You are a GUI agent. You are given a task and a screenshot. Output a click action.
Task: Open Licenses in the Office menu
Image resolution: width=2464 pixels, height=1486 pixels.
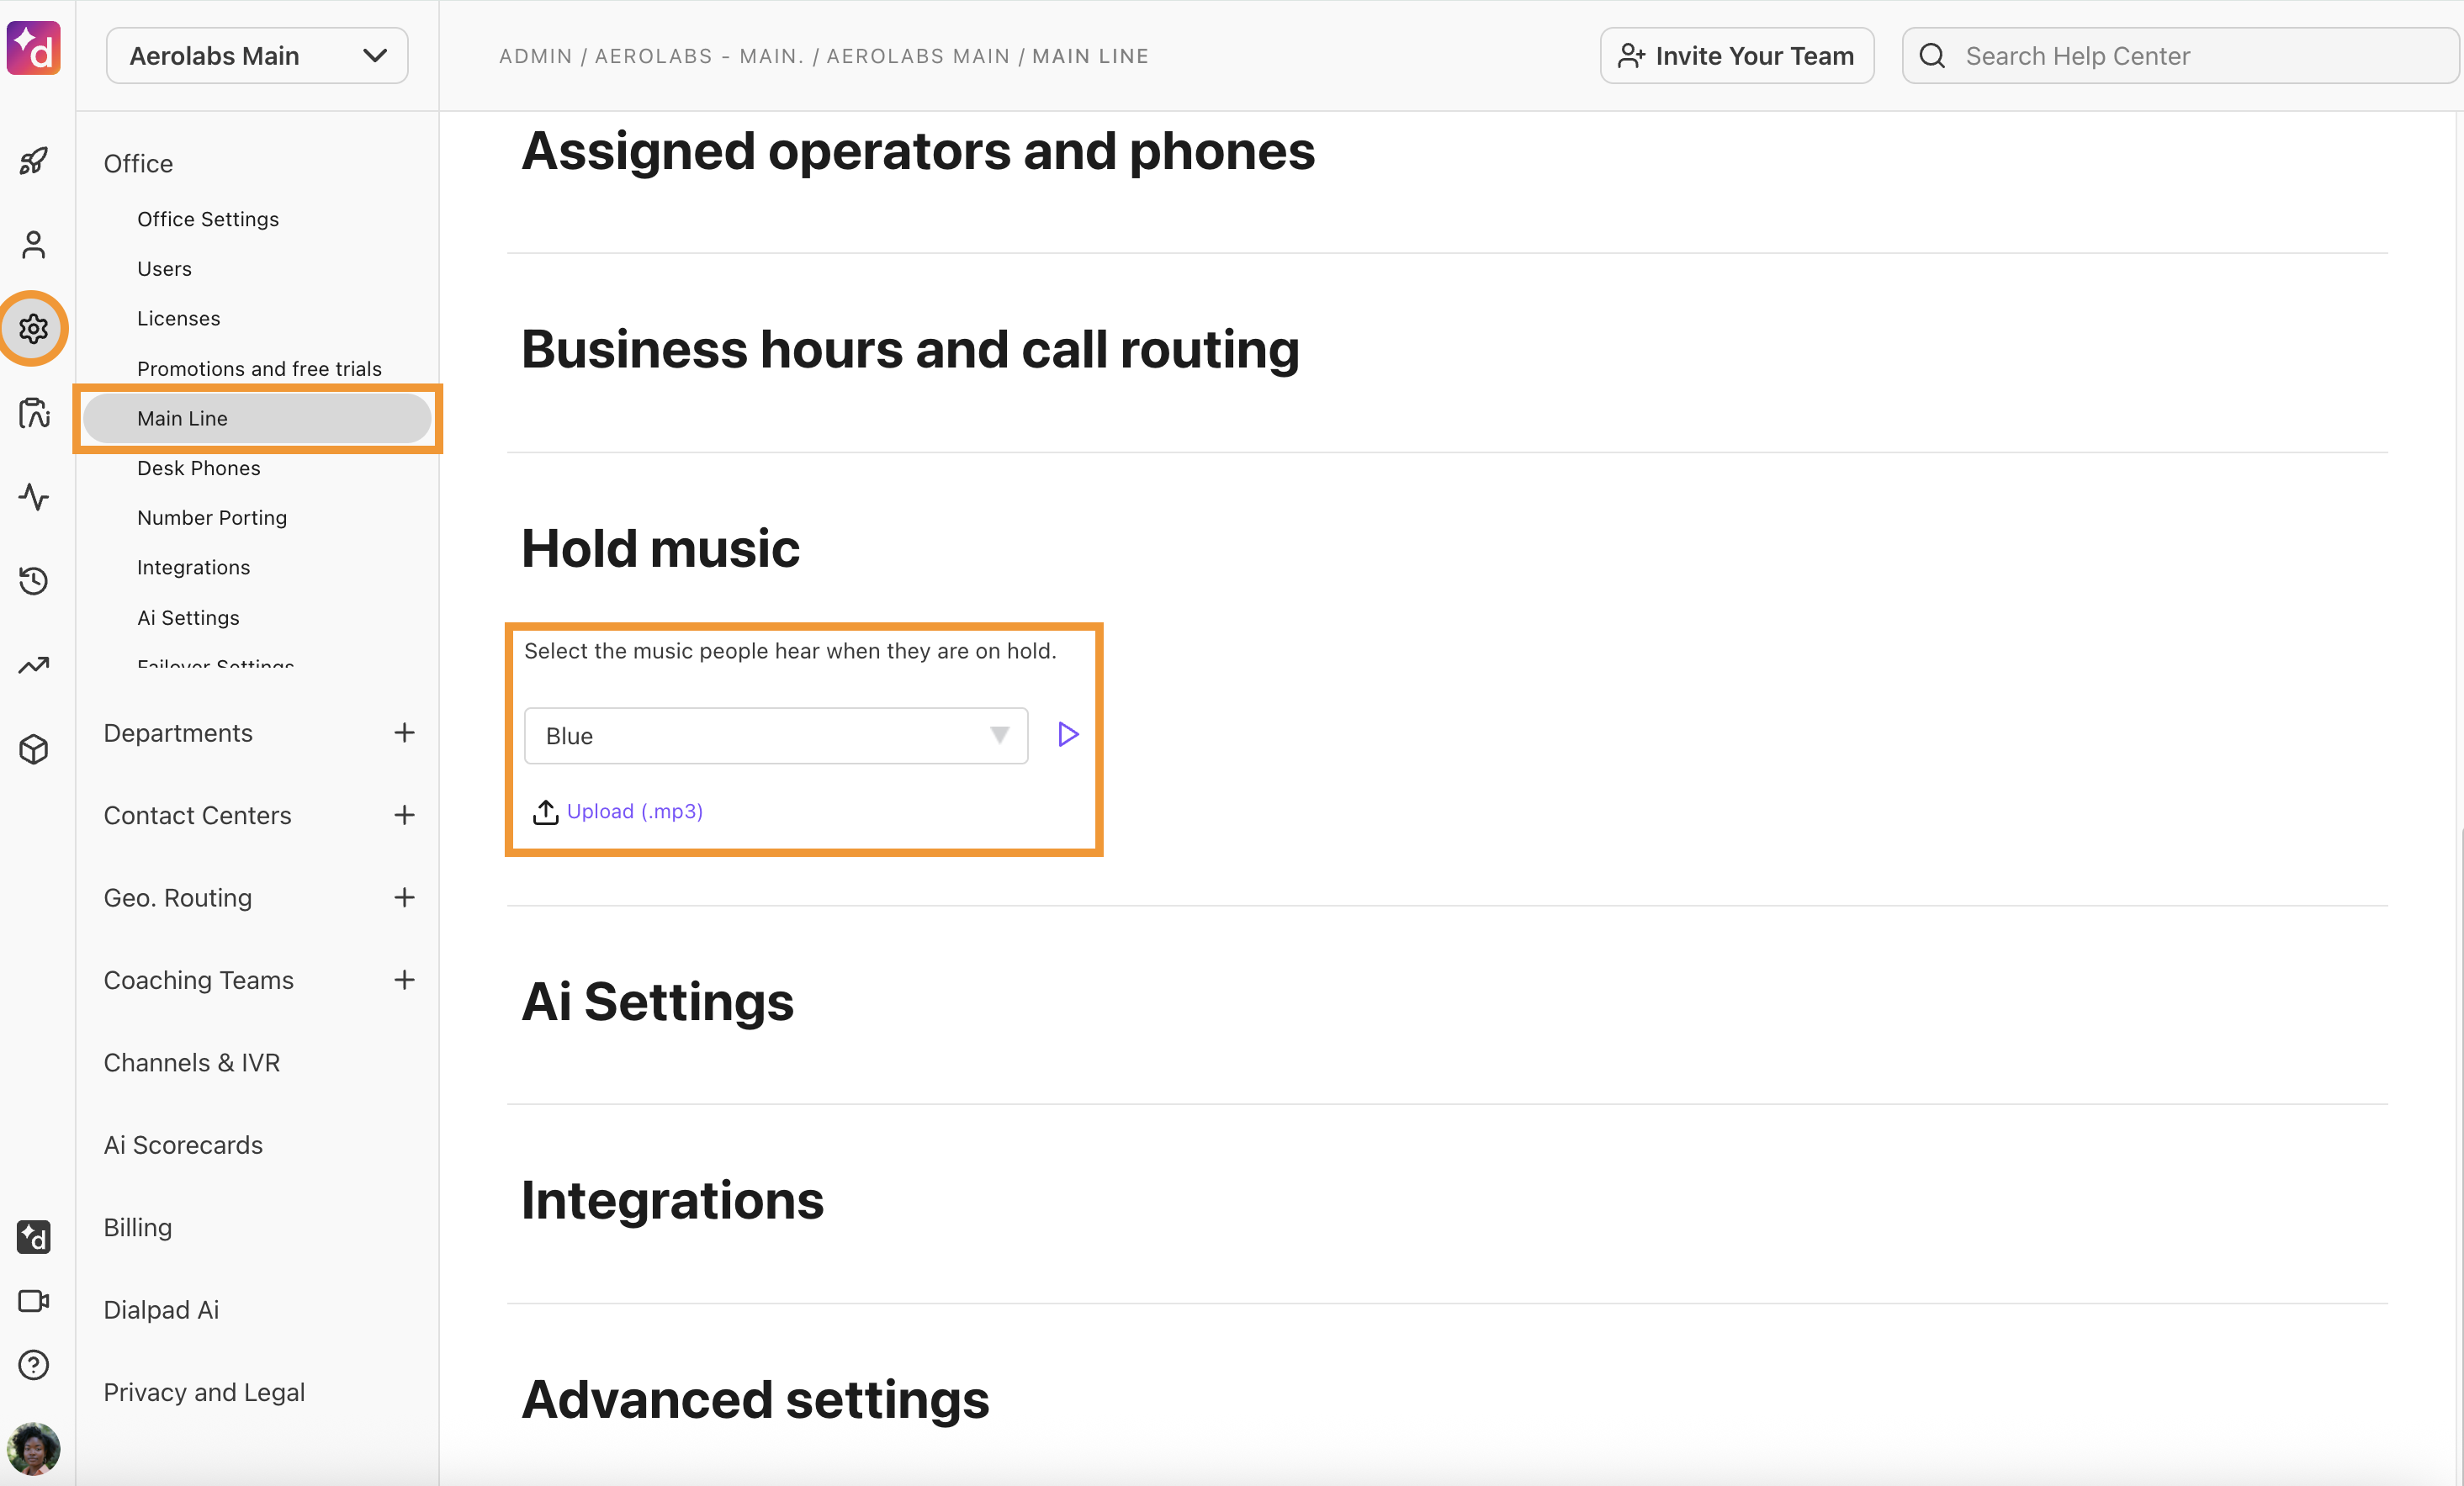point(178,318)
